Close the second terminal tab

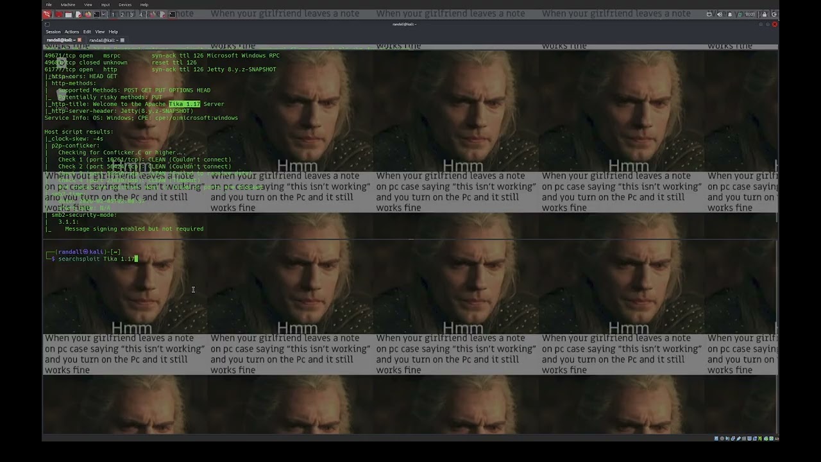pos(123,40)
